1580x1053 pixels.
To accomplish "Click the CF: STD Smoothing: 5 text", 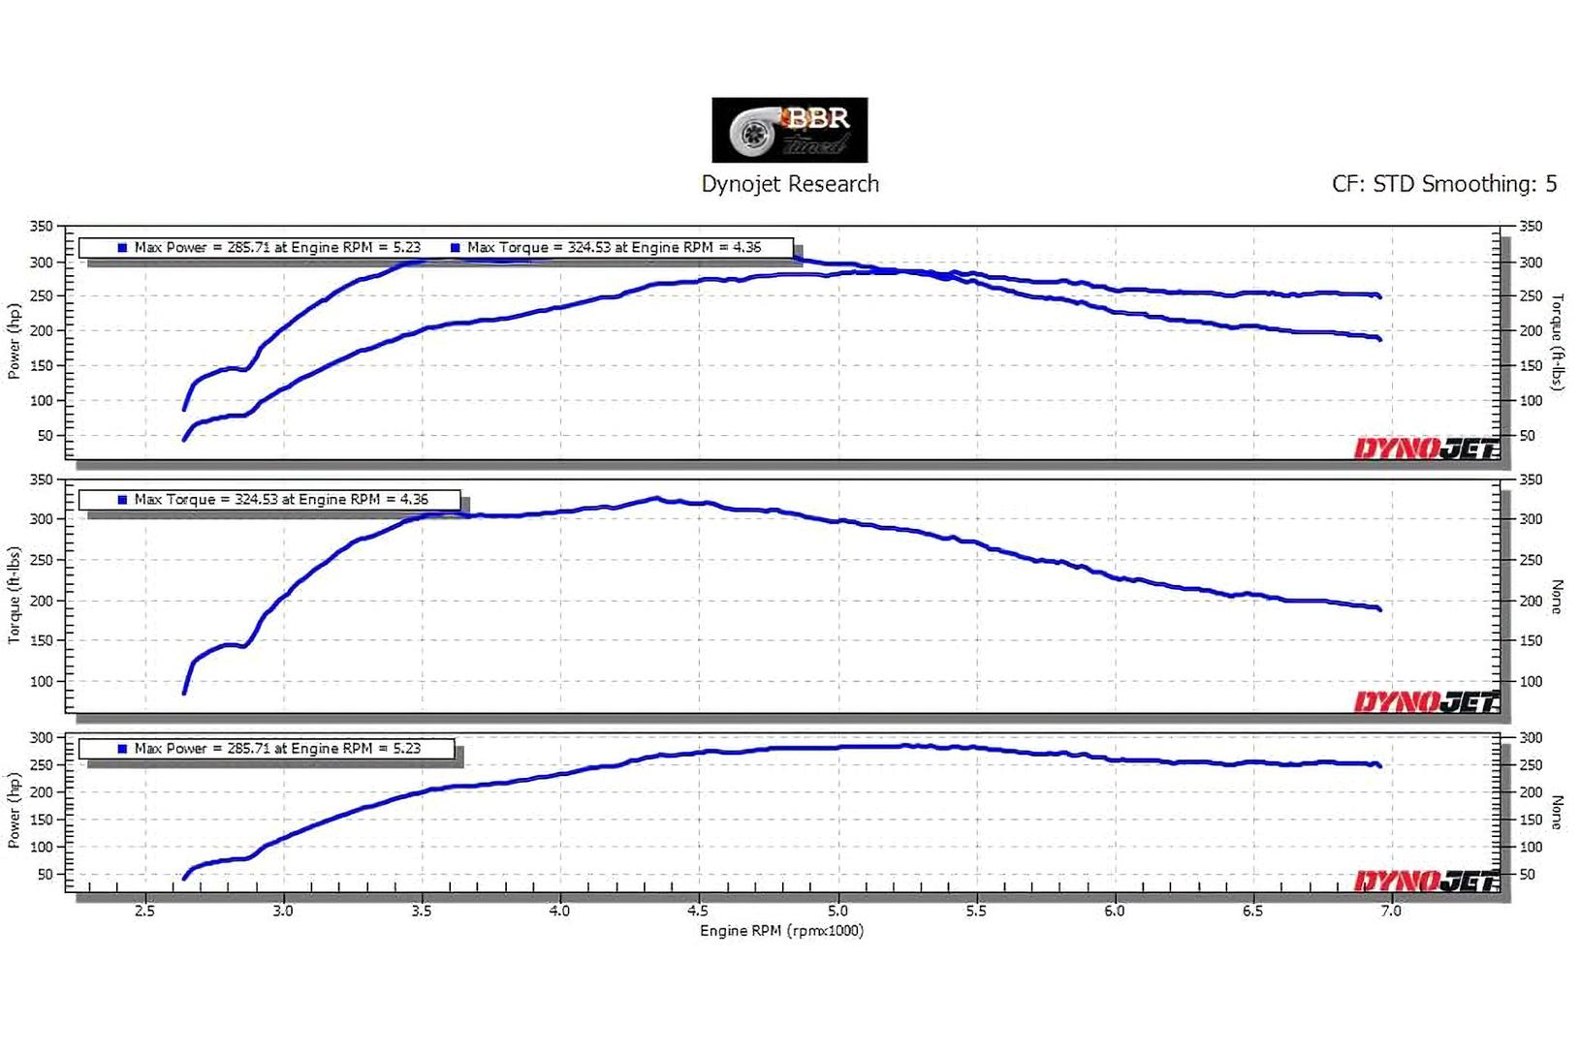I will pos(1443,184).
